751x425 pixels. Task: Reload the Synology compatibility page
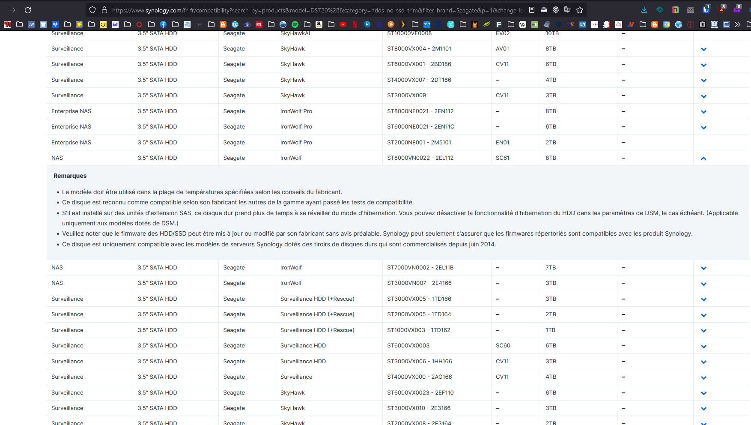[x=28, y=10]
